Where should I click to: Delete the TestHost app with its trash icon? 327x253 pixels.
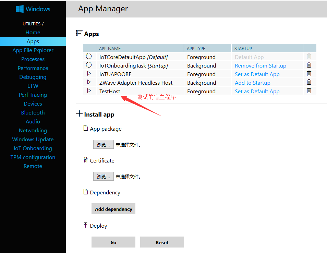(x=309, y=91)
